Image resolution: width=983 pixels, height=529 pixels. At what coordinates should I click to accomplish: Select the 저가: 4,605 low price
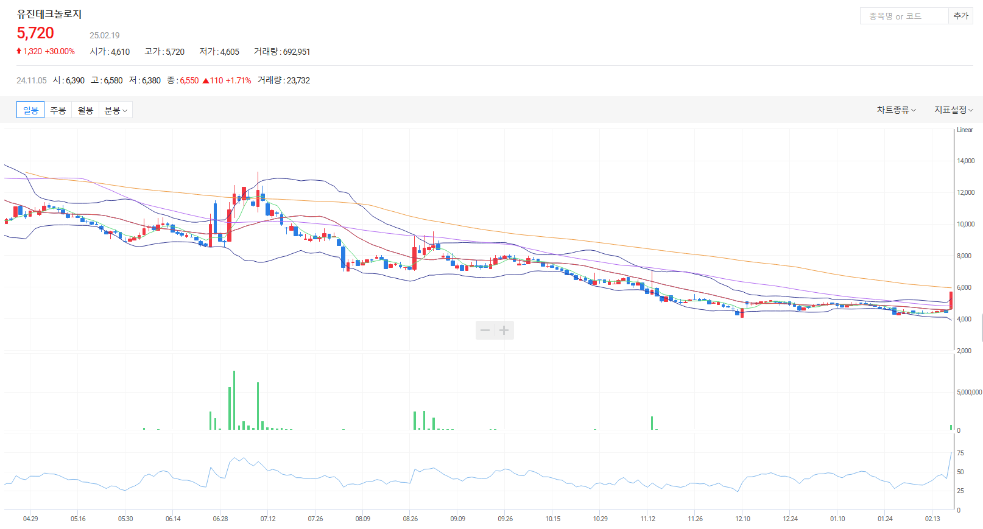click(219, 52)
